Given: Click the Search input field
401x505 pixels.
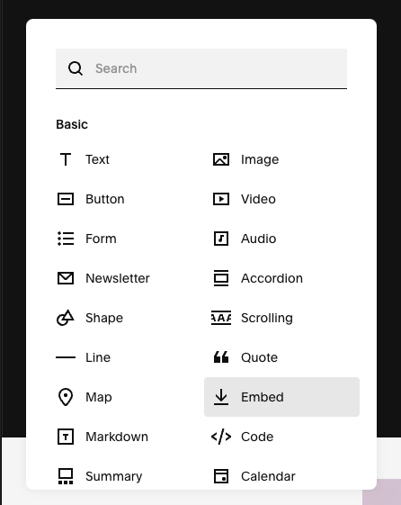Looking at the screenshot, I should tap(201, 68).
